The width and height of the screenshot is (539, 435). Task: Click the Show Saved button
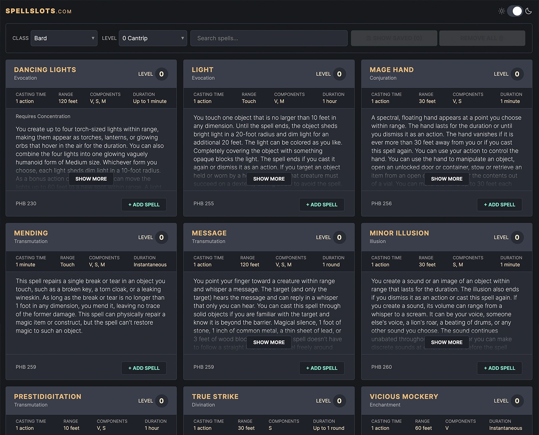394,38
